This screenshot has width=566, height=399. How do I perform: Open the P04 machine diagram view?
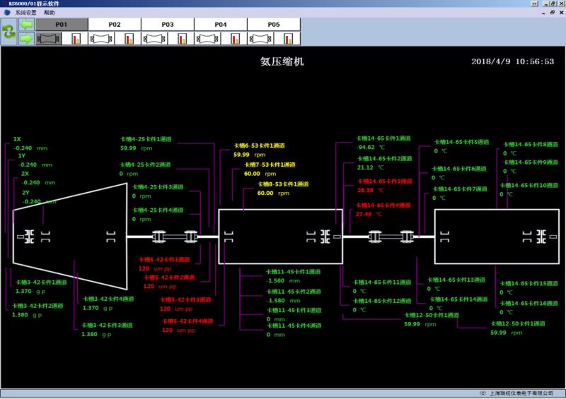click(207, 39)
